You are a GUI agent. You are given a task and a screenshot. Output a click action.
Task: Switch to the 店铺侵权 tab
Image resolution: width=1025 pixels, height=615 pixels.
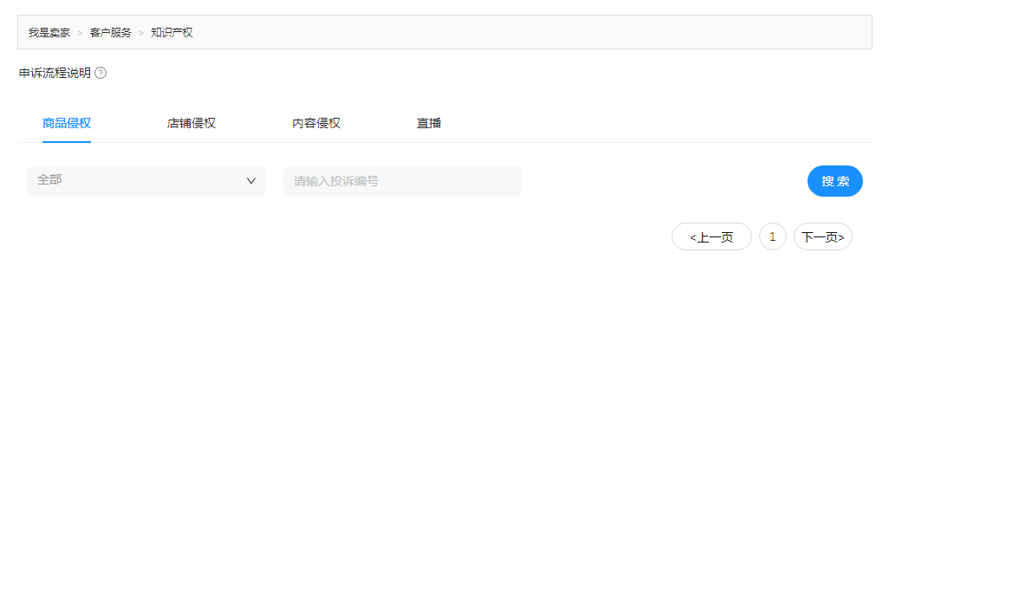click(191, 124)
